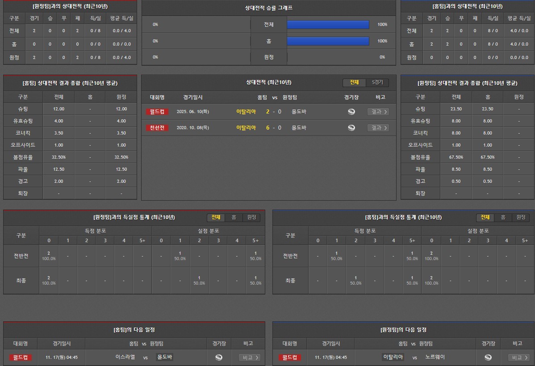Select 전체 in the head-to-head record filter
The height and width of the screenshot is (366, 535).
pos(354,83)
